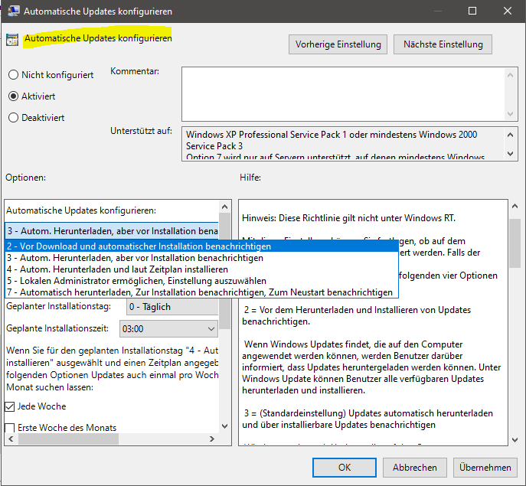
Task: Click the Übernehmen button
Action: pos(485,468)
